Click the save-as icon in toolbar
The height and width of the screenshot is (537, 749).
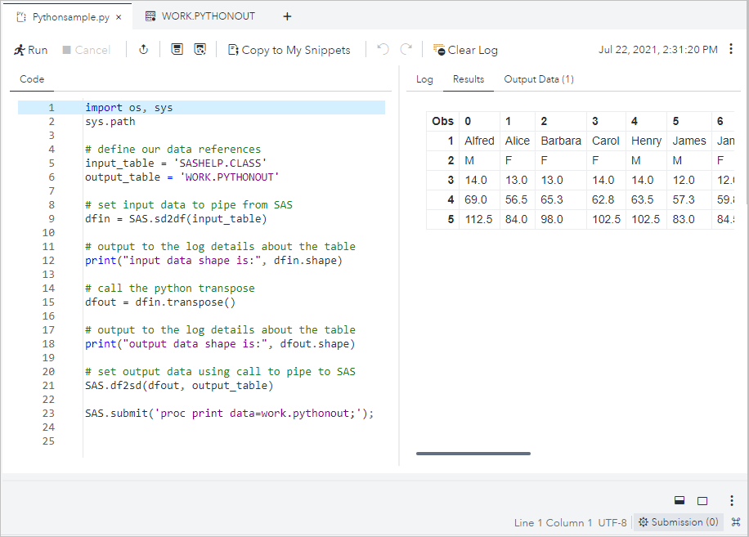click(200, 50)
